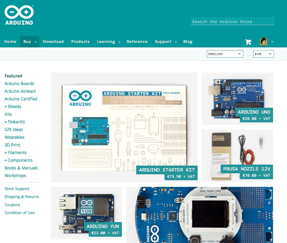Viewport: 287px width, 243px height.
Task: Open the Learning dropdown menu
Action: (x=106, y=41)
